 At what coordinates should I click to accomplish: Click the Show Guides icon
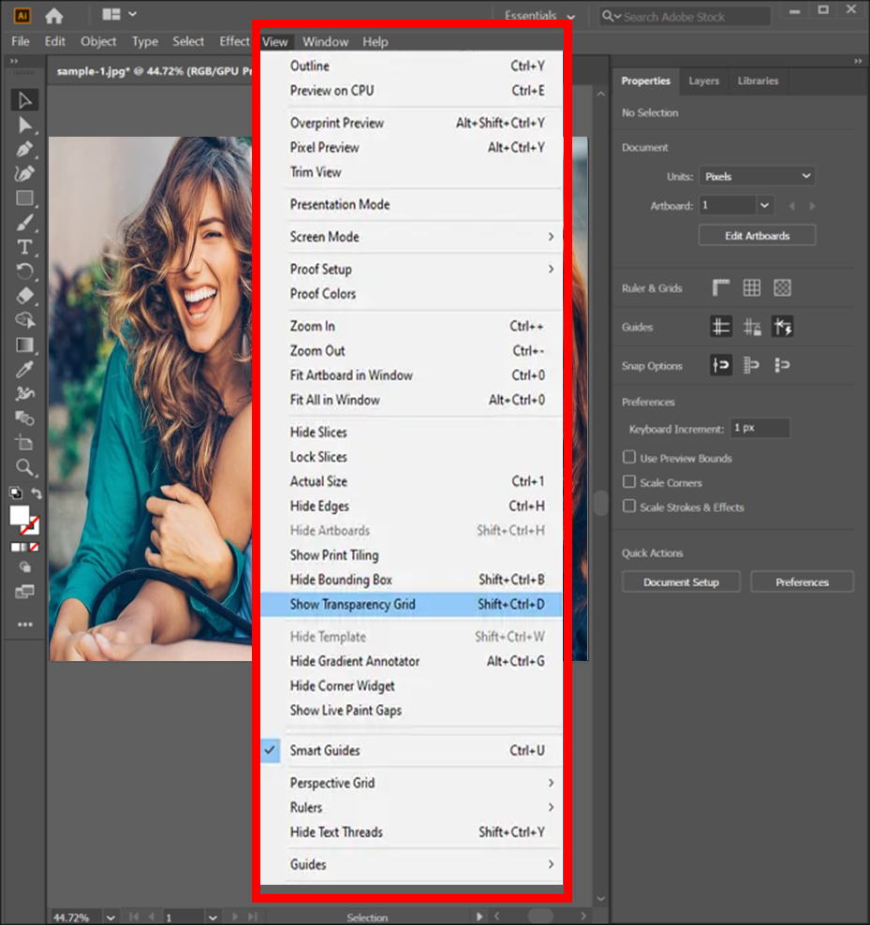721,326
